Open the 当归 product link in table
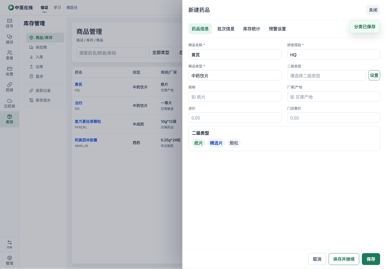This screenshot has width=386, height=269. pyautogui.click(x=79, y=103)
